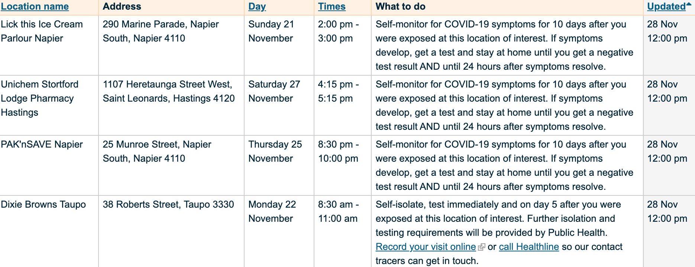Click the external link icon after Record your visit online

pos(481,247)
